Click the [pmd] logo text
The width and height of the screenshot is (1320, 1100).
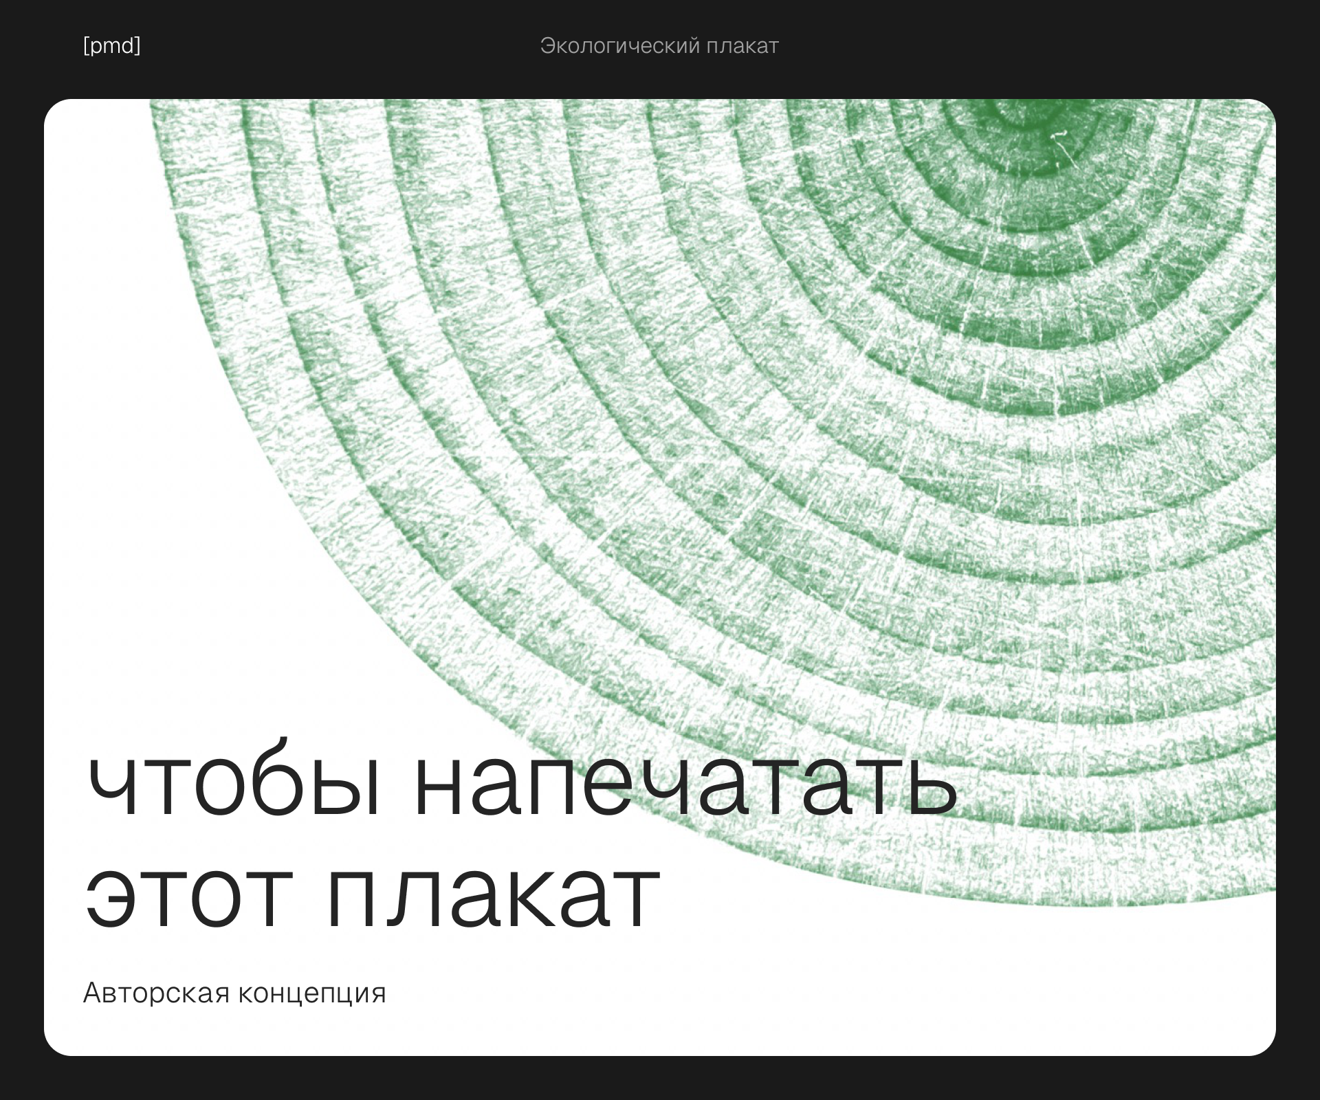click(x=111, y=46)
